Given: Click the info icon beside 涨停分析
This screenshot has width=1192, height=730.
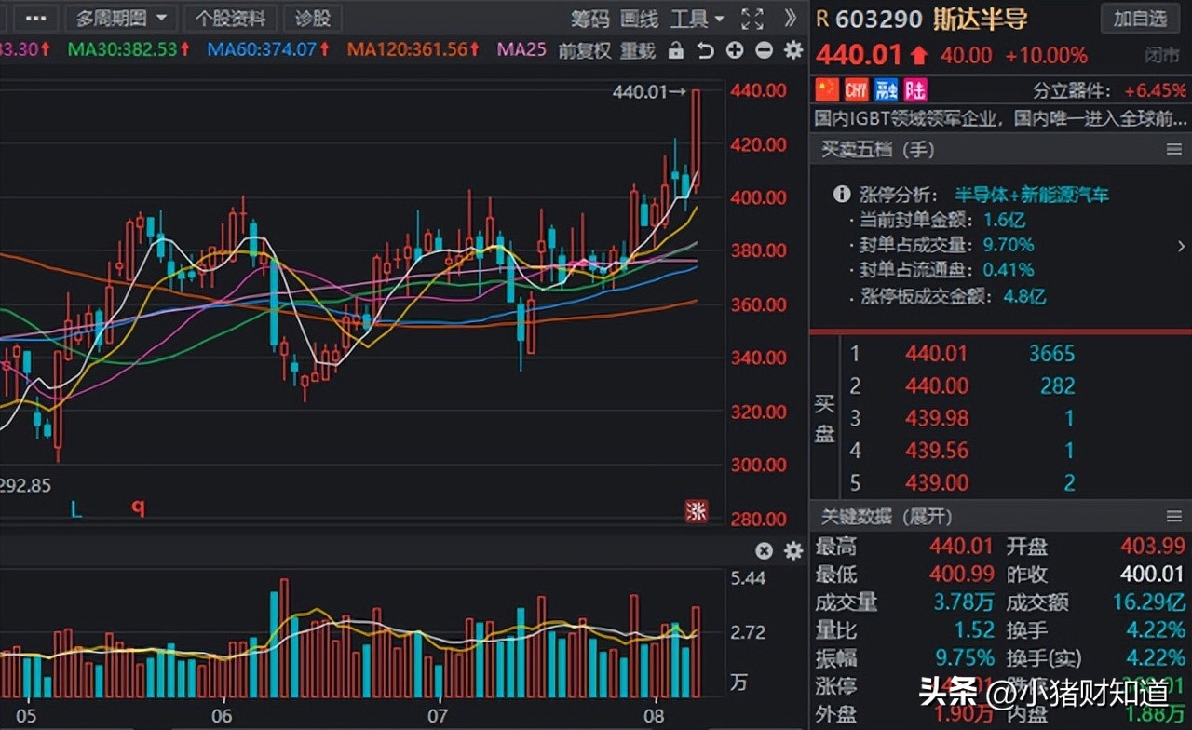Looking at the screenshot, I should 841,195.
